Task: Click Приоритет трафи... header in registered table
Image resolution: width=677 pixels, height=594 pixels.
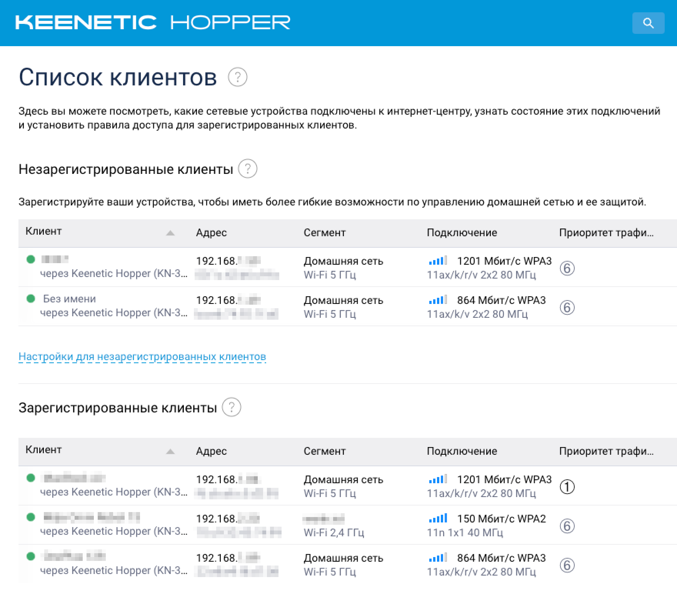Action: [x=606, y=451]
